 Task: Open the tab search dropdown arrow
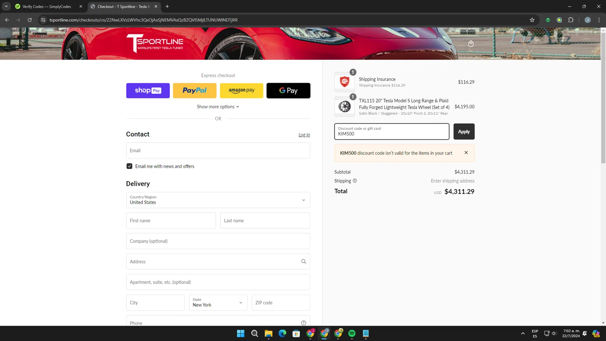click(6, 6)
